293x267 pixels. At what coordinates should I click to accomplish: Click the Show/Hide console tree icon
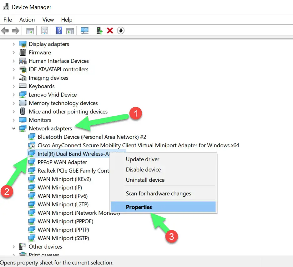pos(30,31)
